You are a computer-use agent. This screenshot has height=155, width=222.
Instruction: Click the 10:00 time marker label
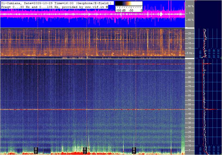(36, 150)
